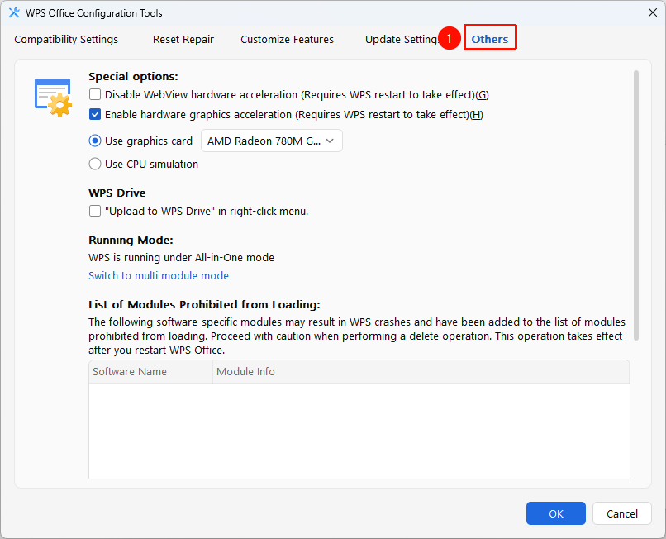Click the "Special options:" heading

tap(133, 77)
